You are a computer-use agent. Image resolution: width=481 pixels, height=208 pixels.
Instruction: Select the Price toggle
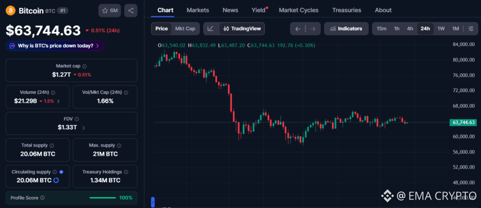[162, 29]
